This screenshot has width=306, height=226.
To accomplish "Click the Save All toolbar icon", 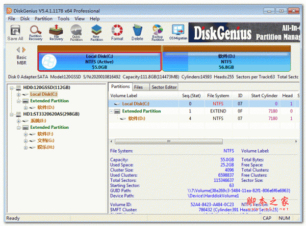I will click(15, 33).
